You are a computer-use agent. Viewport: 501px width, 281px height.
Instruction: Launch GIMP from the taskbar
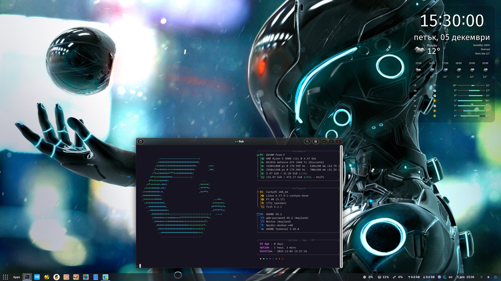pyautogui.click(x=76, y=277)
